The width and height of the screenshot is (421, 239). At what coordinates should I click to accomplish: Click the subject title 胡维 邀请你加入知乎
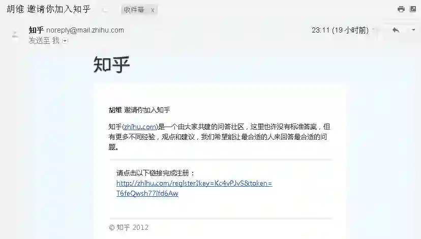coord(49,9)
